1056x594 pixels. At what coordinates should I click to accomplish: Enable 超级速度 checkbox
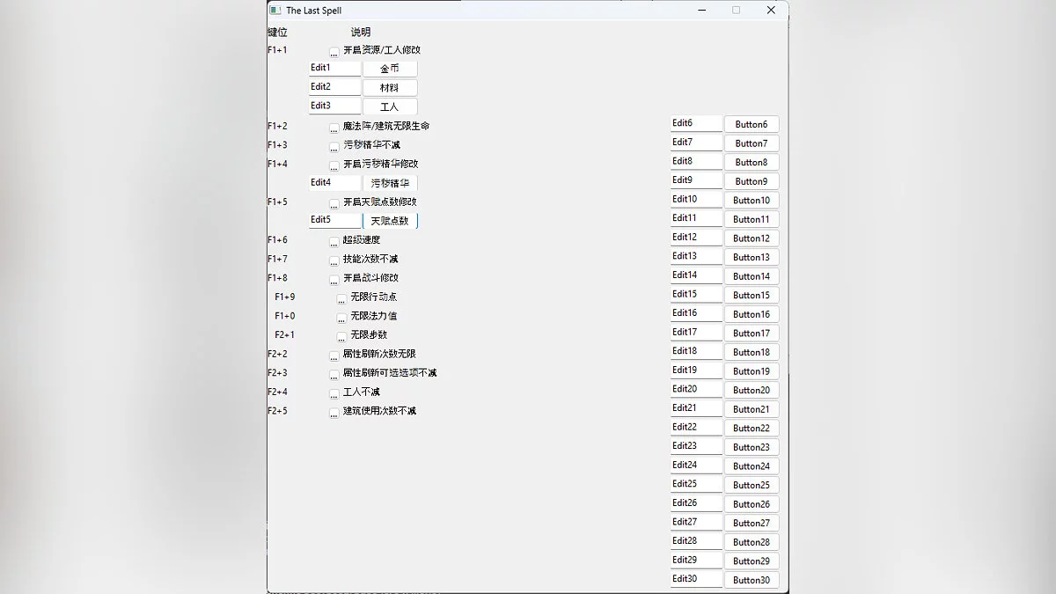coord(334,241)
